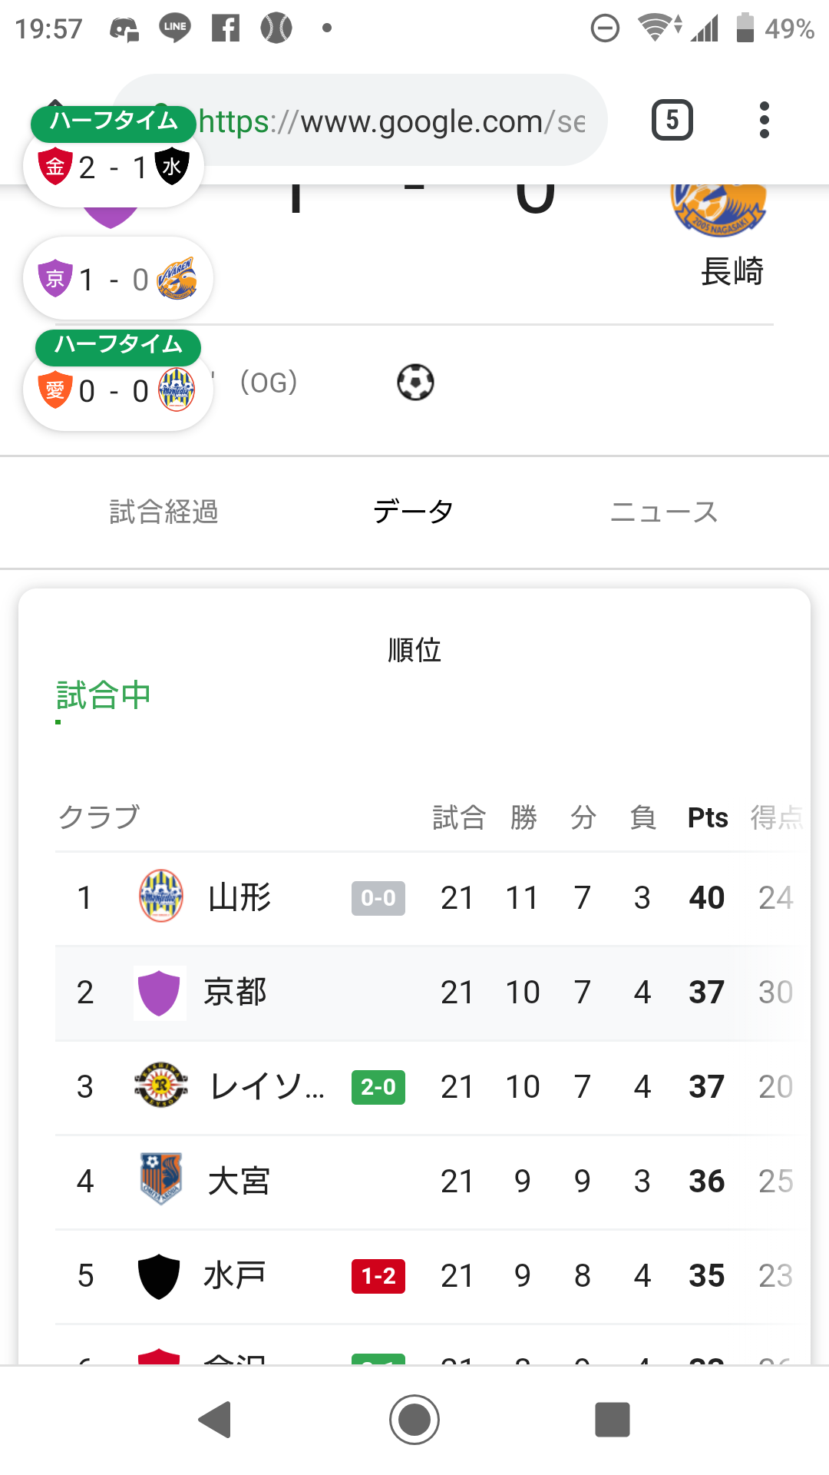
Task: Tap Android back navigation button
Action: 216,1420
